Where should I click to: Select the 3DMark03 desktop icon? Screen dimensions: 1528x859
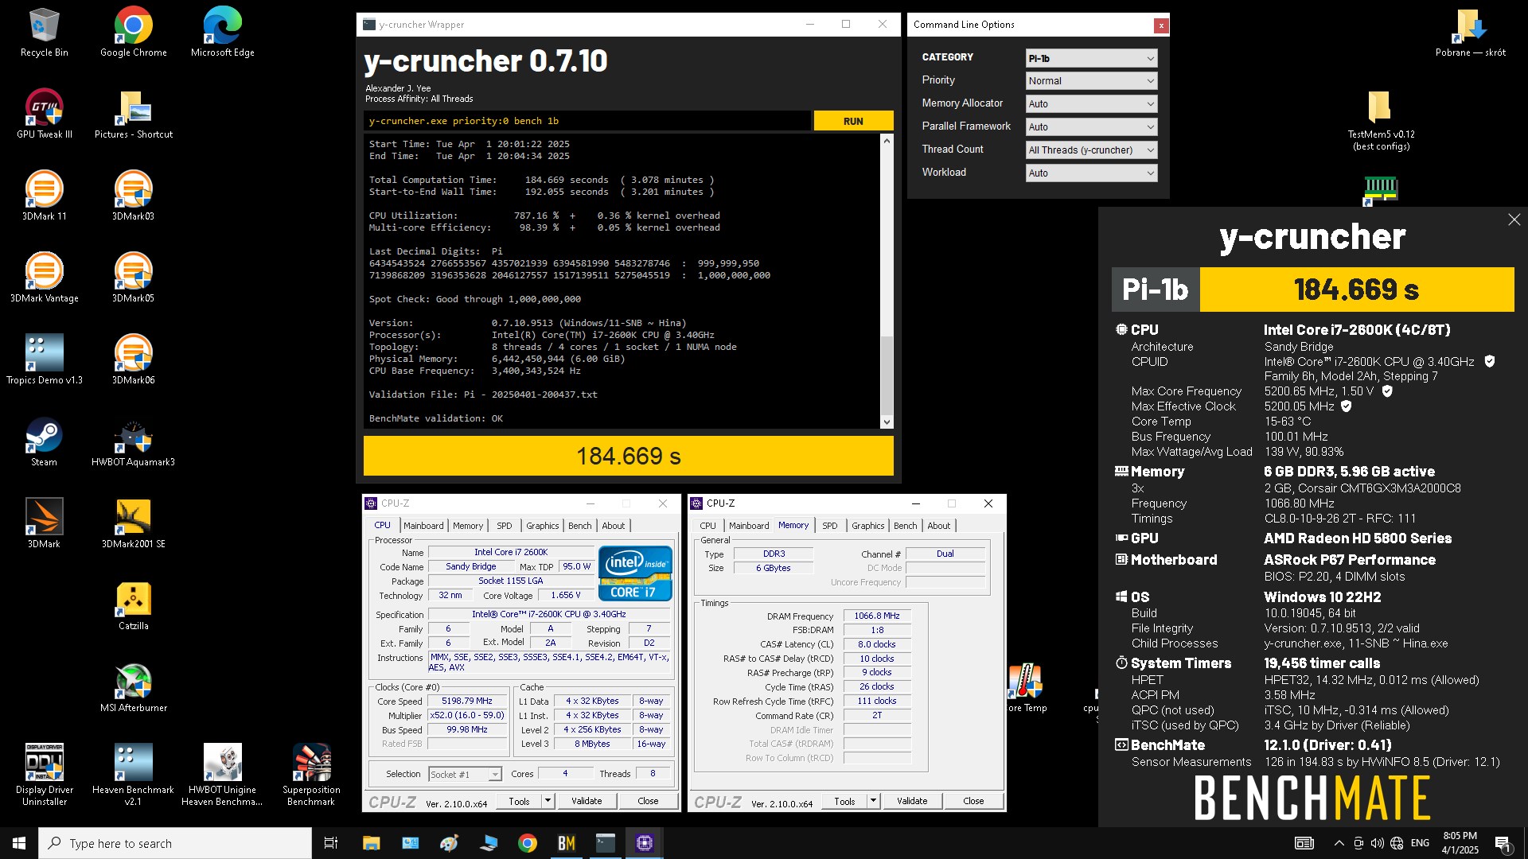click(133, 196)
